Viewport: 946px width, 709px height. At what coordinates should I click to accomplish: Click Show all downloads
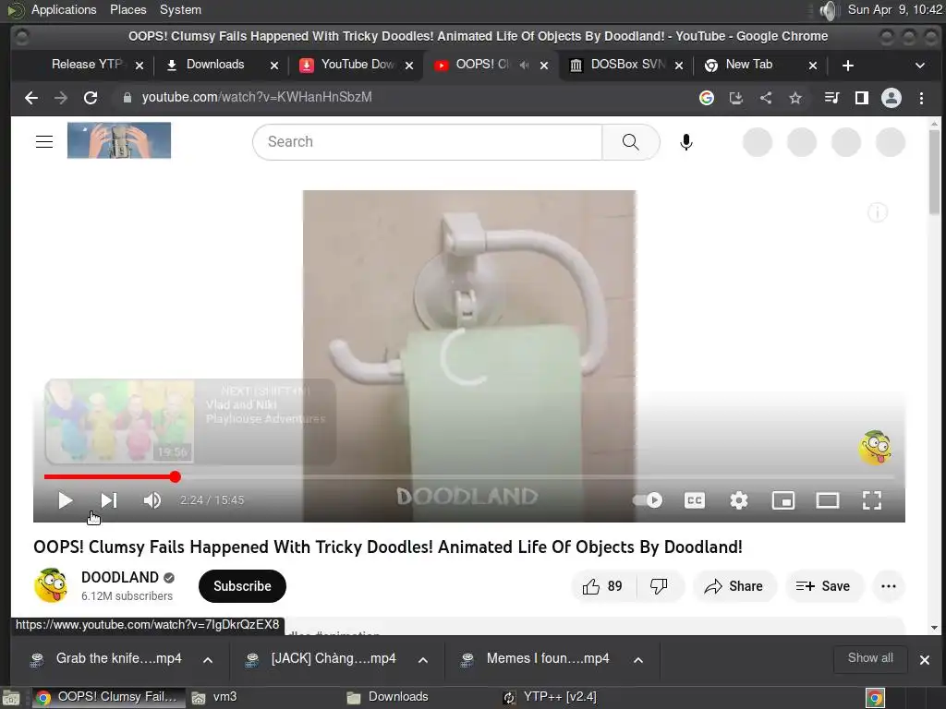coord(870,658)
